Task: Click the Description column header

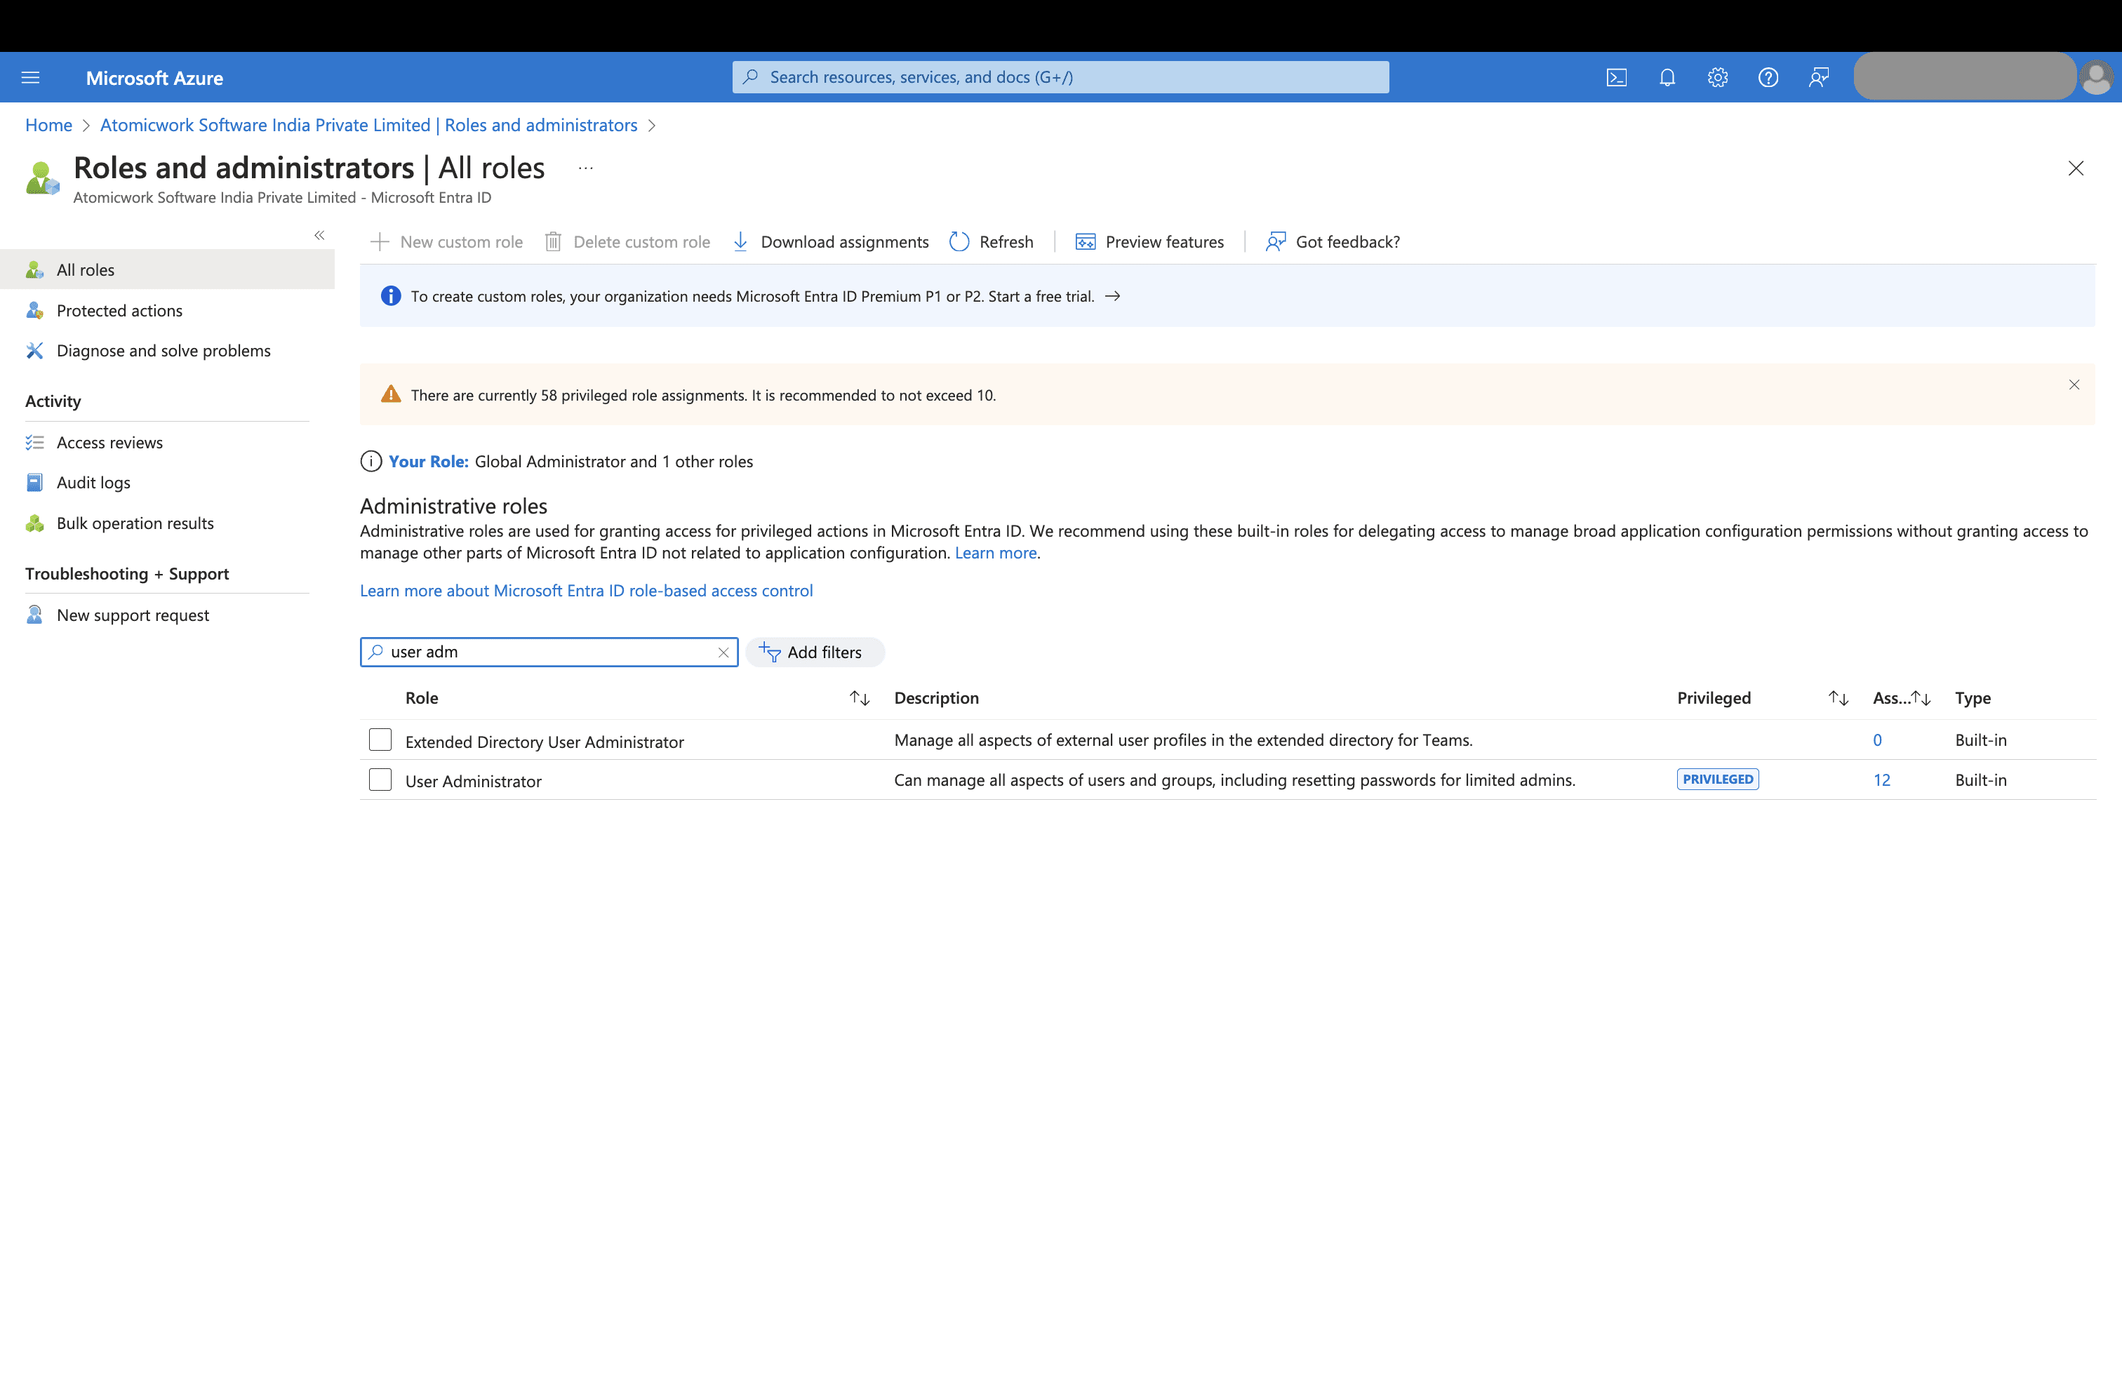Action: pos(936,698)
